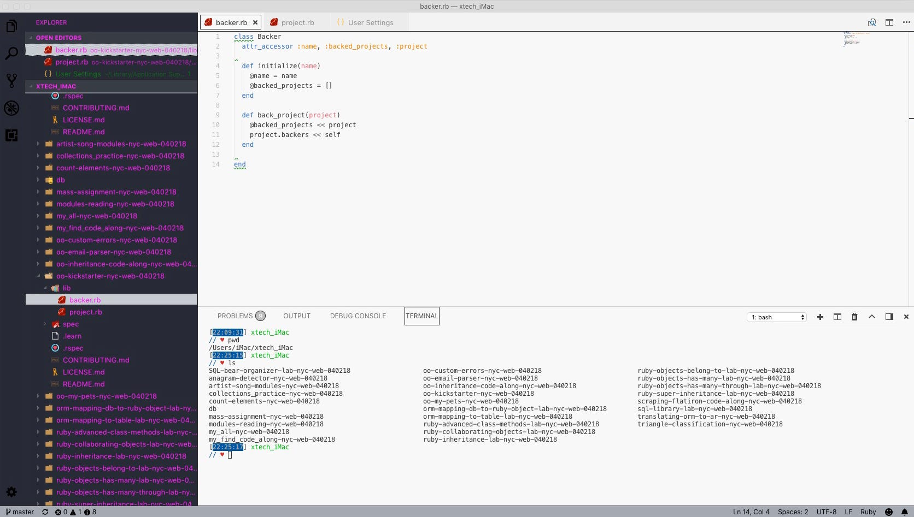Maximize the panel with the chevron icon

[872, 317]
